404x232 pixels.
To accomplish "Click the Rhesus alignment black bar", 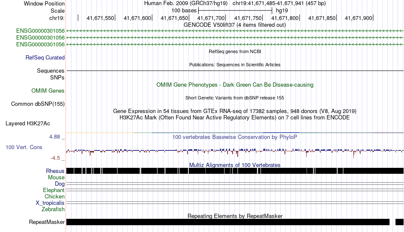I will tap(235, 171).
